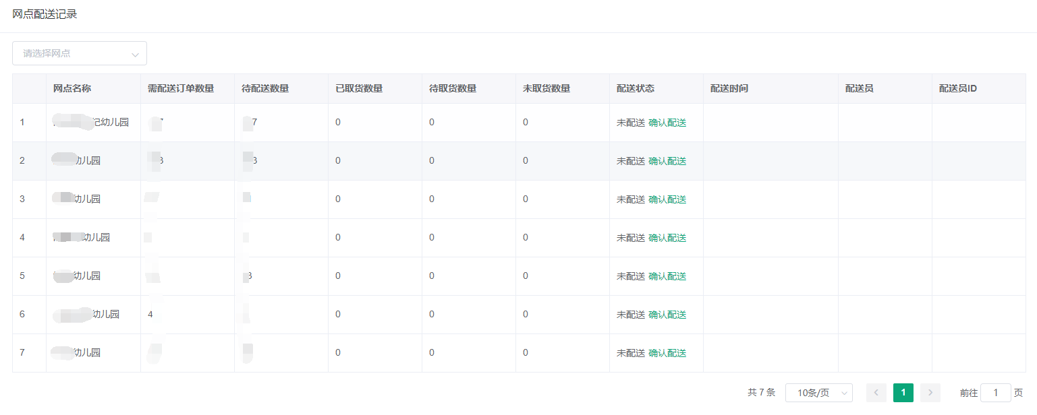This screenshot has width=1037, height=415.
Task: Click 确认配送 link in row 5
Action: point(667,276)
